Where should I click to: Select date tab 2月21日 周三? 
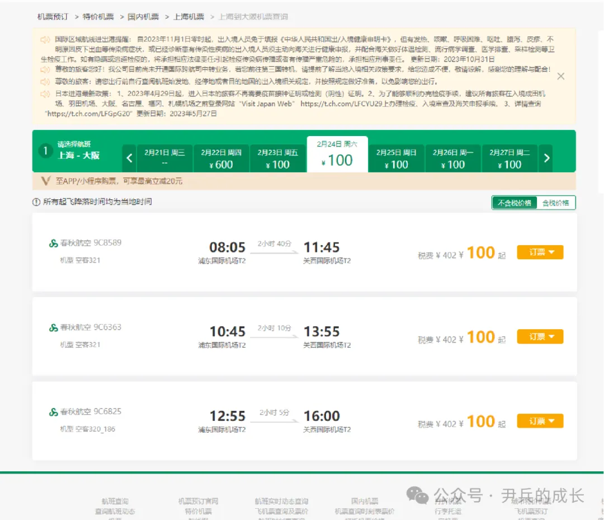[164, 158]
